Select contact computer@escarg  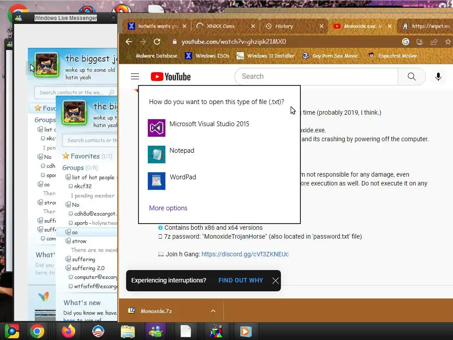pos(93,277)
